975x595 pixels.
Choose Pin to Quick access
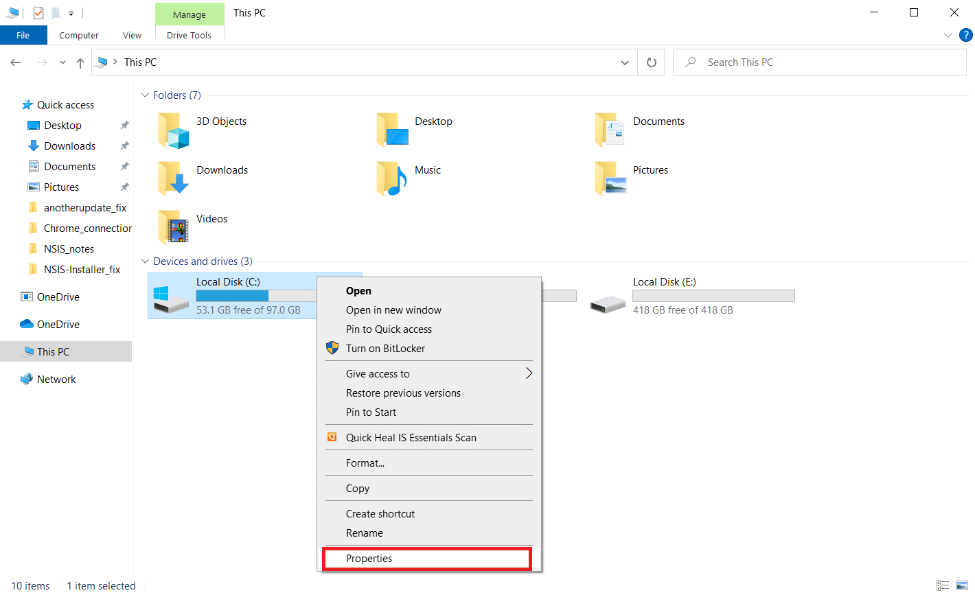point(429,329)
